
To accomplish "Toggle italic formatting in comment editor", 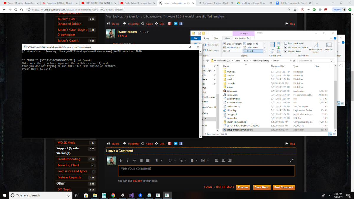I will [128, 160].
